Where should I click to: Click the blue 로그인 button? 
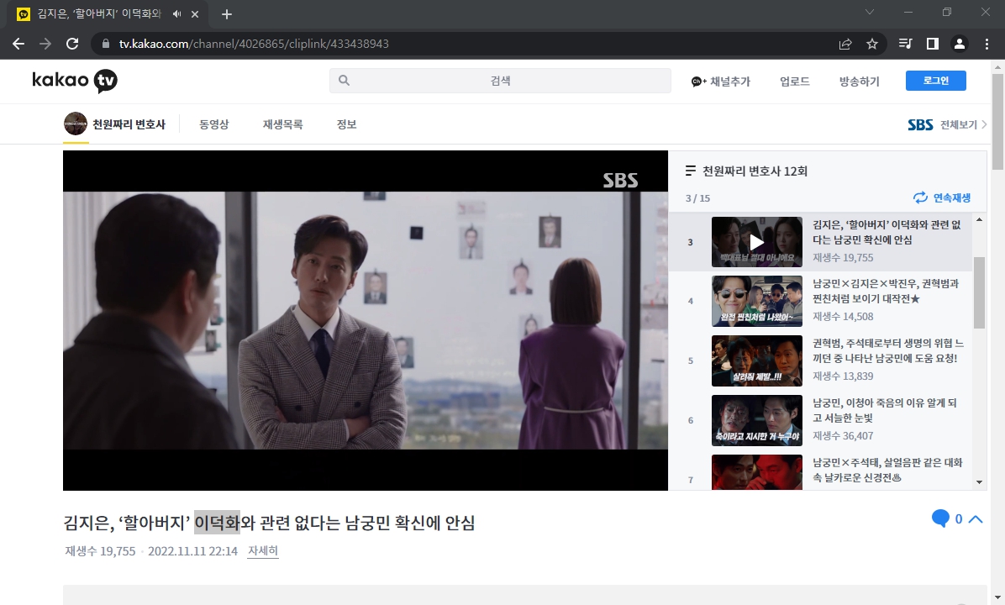(936, 81)
